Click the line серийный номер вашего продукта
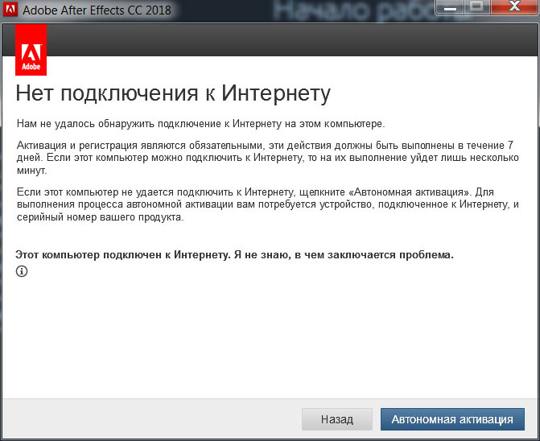This screenshot has height=441, width=540. [101, 217]
